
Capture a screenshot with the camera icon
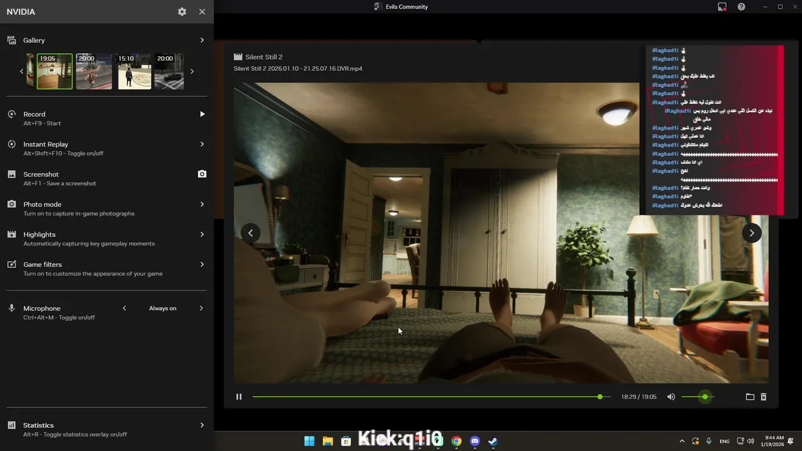(202, 174)
